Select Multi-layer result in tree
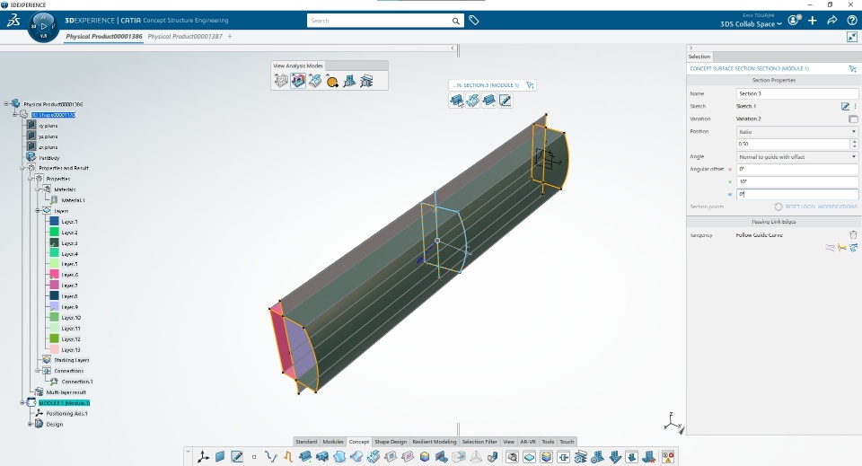Viewport: 862px width, 466px height. click(x=66, y=392)
